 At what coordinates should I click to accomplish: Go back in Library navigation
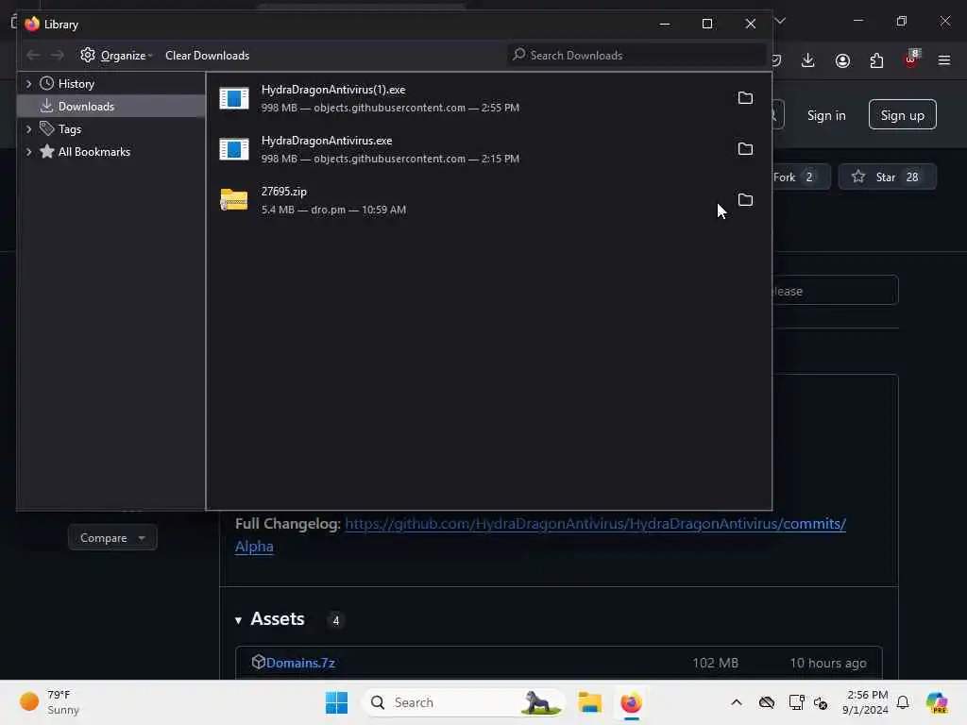point(33,56)
